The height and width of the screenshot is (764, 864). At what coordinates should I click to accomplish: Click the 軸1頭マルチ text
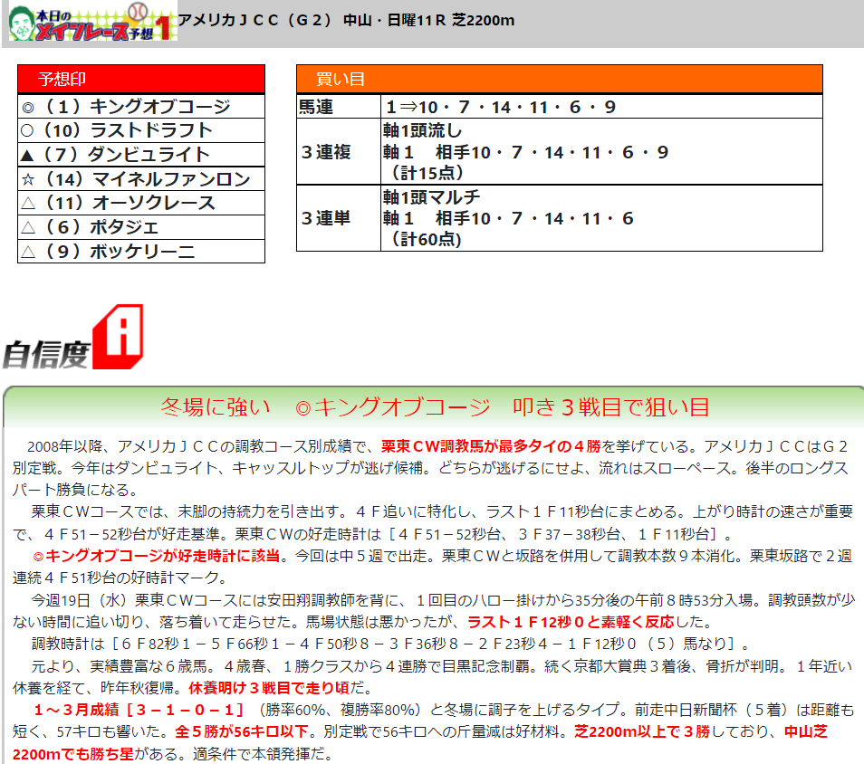[x=431, y=196]
